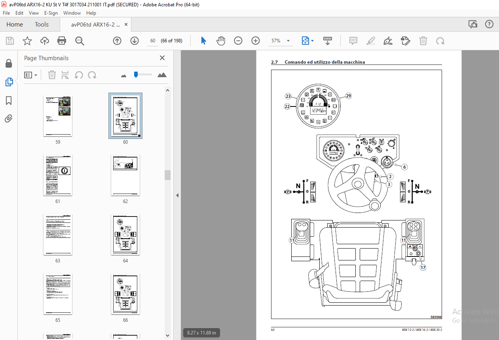The width and height of the screenshot is (499, 340).
Task: Click the trash Delete icon in toolbar
Action: [423, 41]
